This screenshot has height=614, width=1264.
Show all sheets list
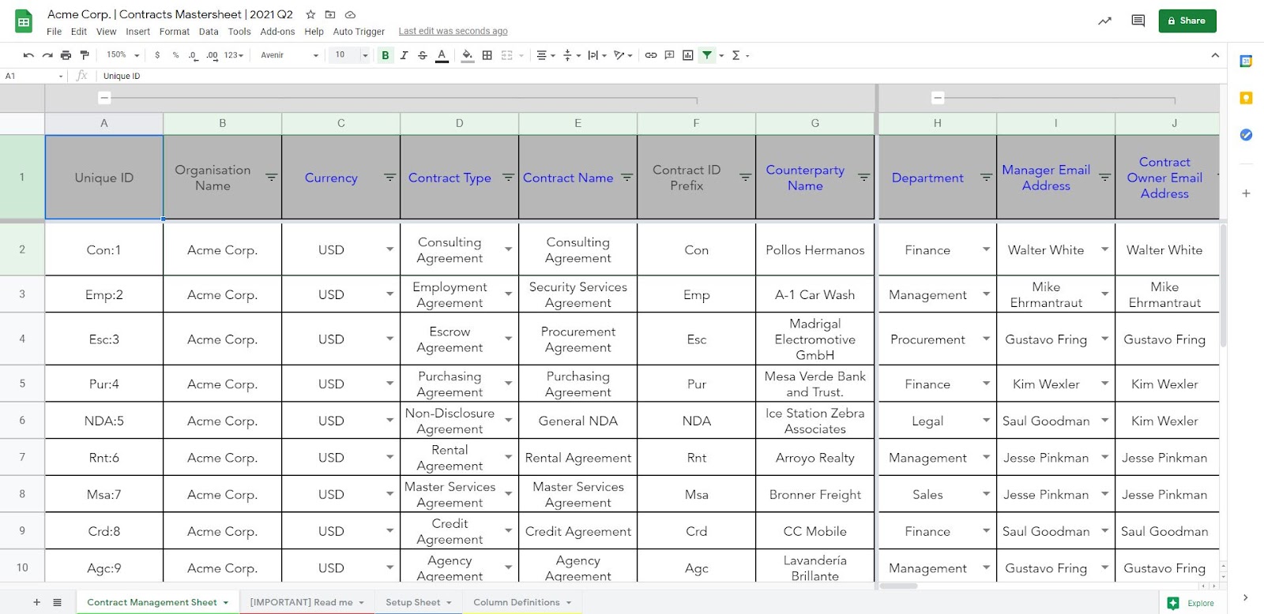57,602
